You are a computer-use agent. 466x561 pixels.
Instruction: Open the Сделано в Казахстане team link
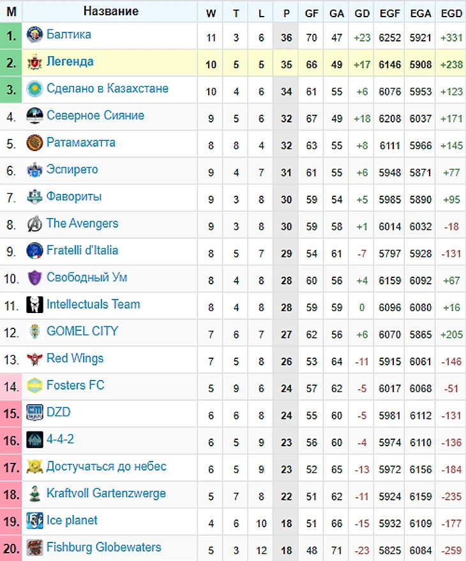(107, 89)
